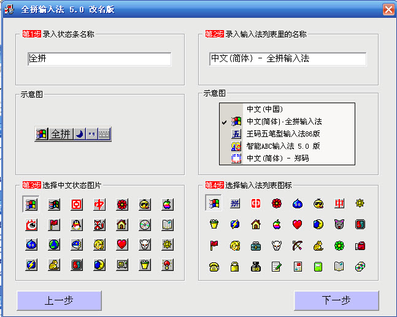Choose the yin-yang square icon in step 3
397x317 pixels.
click(77, 265)
